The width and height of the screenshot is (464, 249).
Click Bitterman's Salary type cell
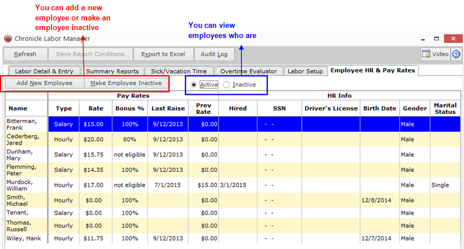(x=64, y=124)
